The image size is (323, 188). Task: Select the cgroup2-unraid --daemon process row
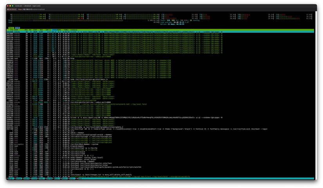pyautogui.click(x=160, y=135)
